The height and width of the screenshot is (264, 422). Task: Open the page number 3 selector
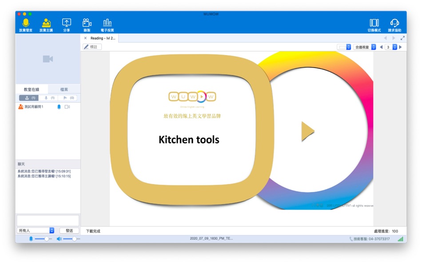click(391, 47)
